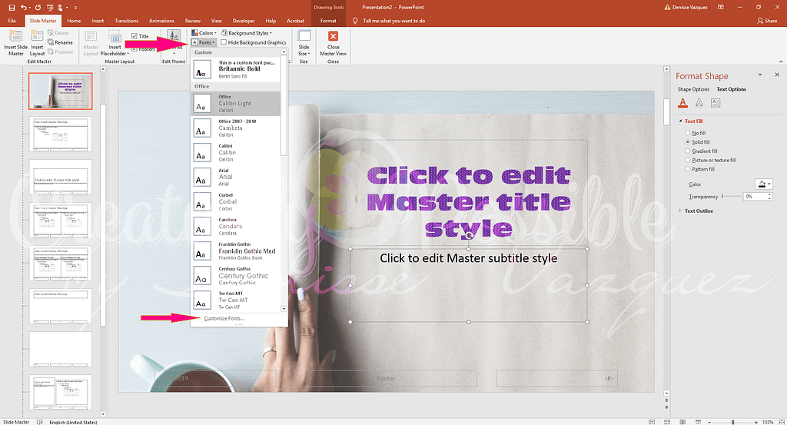Open the Animations tab

pyautogui.click(x=161, y=21)
